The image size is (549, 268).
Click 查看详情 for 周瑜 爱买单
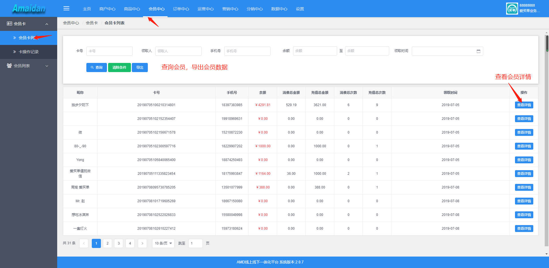coord(524,187)
